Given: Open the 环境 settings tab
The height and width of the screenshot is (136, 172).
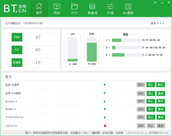Looking at the screenshot, I should pos(110,9).
